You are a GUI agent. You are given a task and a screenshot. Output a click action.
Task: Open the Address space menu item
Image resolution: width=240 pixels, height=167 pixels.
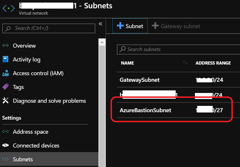click(30, 132)
